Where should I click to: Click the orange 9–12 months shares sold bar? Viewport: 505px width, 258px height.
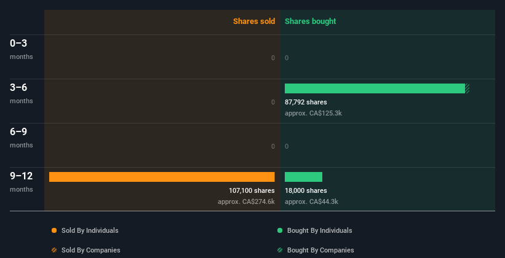162,177
